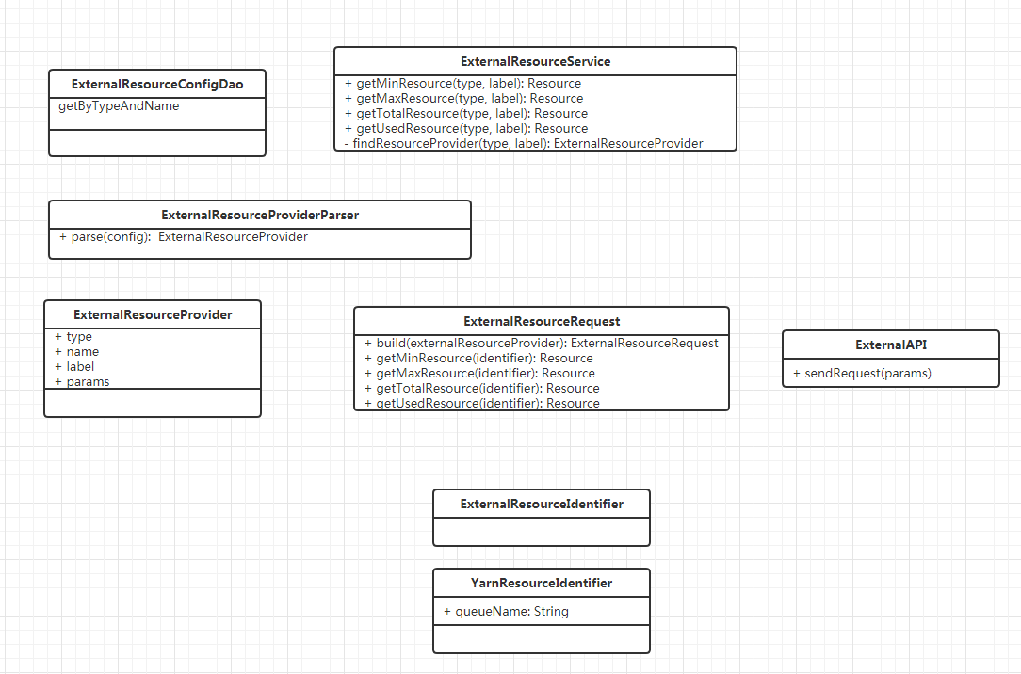The image size is (1021, 674).
Task: Select the ExternalAPI class header
Action: [891, 345]
